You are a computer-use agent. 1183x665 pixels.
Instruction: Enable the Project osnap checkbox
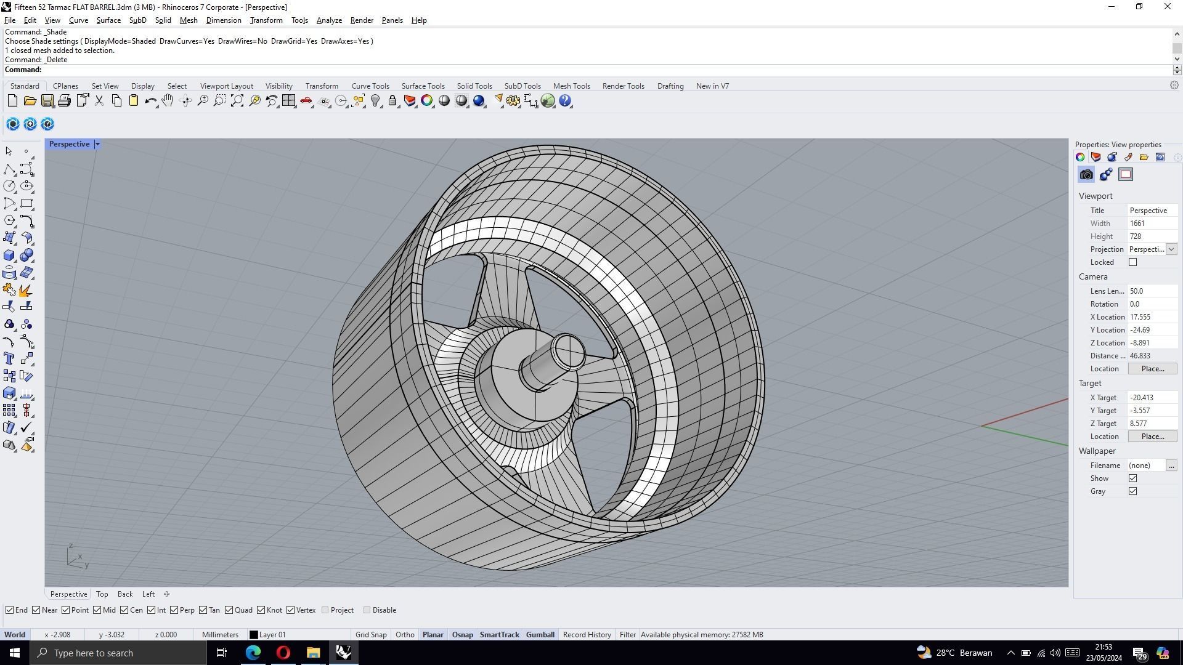[325, 610]
